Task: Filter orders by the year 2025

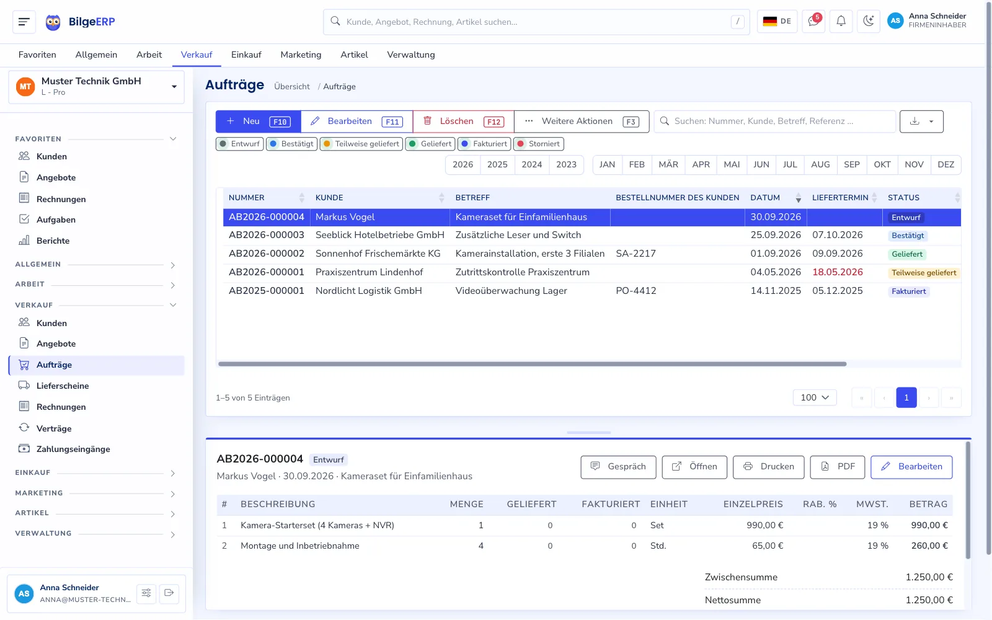Action: 497,165
